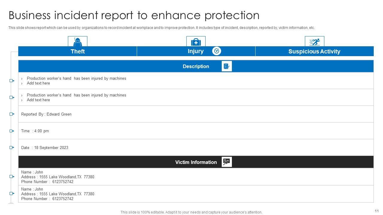Click the Date: 18 September 2023 field
The image size is (383, 215).
point(45,148)
